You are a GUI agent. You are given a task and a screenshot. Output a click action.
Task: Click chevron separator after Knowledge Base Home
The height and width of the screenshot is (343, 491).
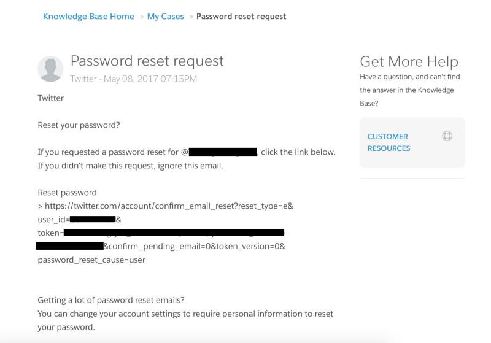[x=142, y=17]
